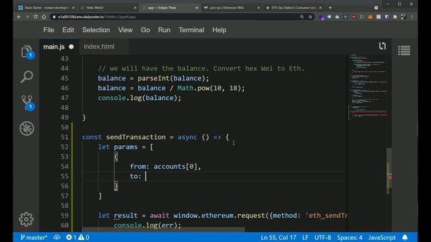Open the Help menu
The width and height of the screenshot is (431, 242).
219,30
